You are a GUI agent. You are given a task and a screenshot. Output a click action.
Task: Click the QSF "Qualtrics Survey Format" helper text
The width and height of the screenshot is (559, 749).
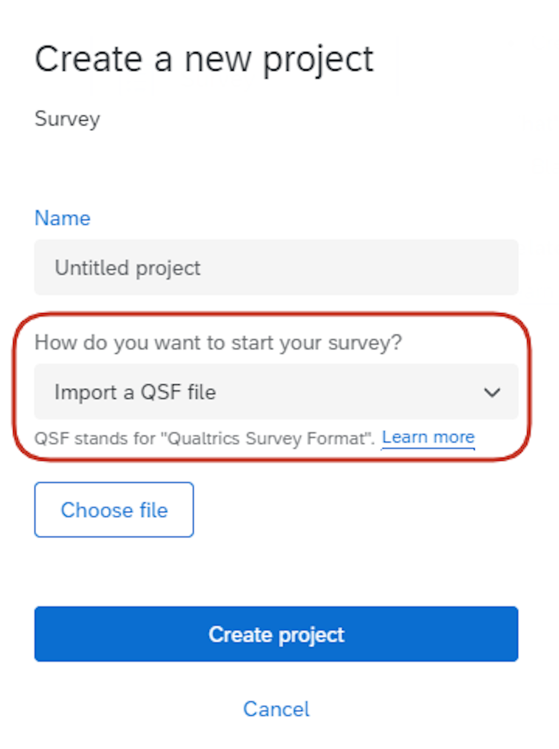tap(204, 439)
